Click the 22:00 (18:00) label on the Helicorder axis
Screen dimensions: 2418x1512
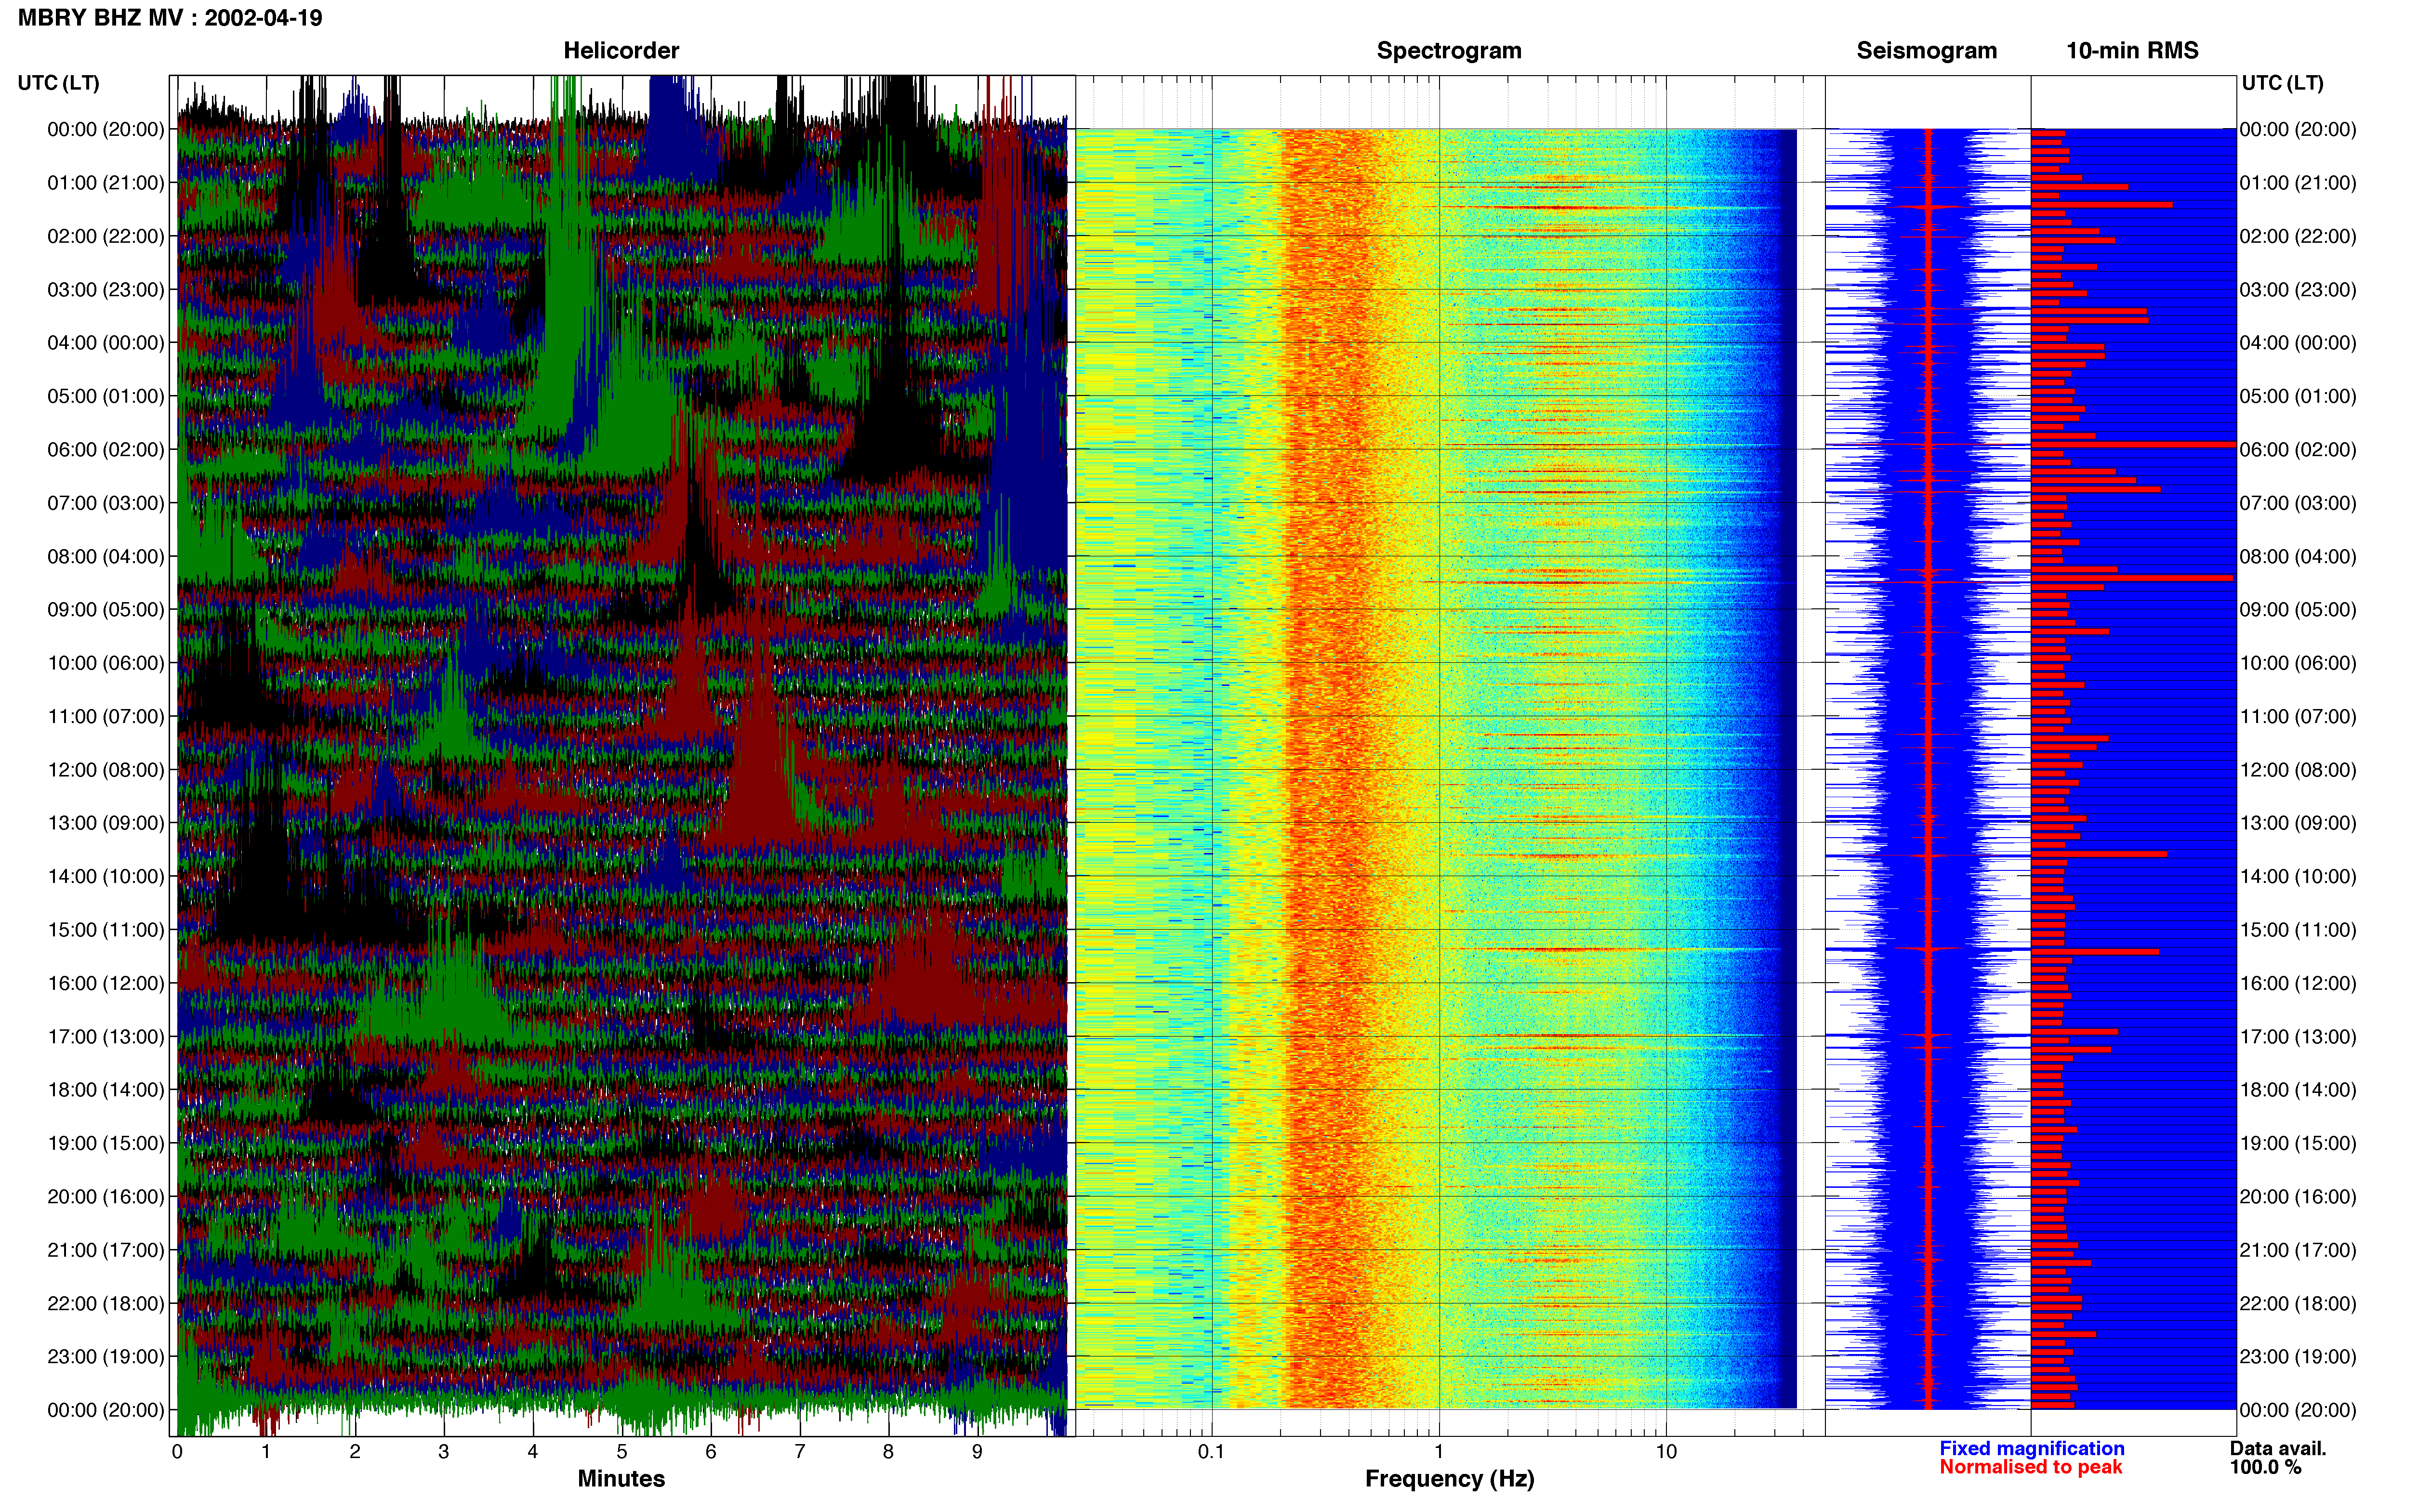106,1304
